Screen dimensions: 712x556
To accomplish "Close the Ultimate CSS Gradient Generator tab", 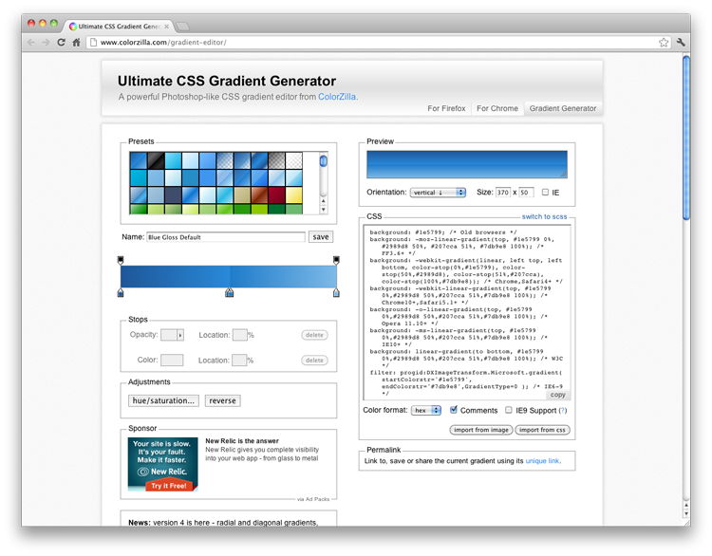I will point(167,27).
